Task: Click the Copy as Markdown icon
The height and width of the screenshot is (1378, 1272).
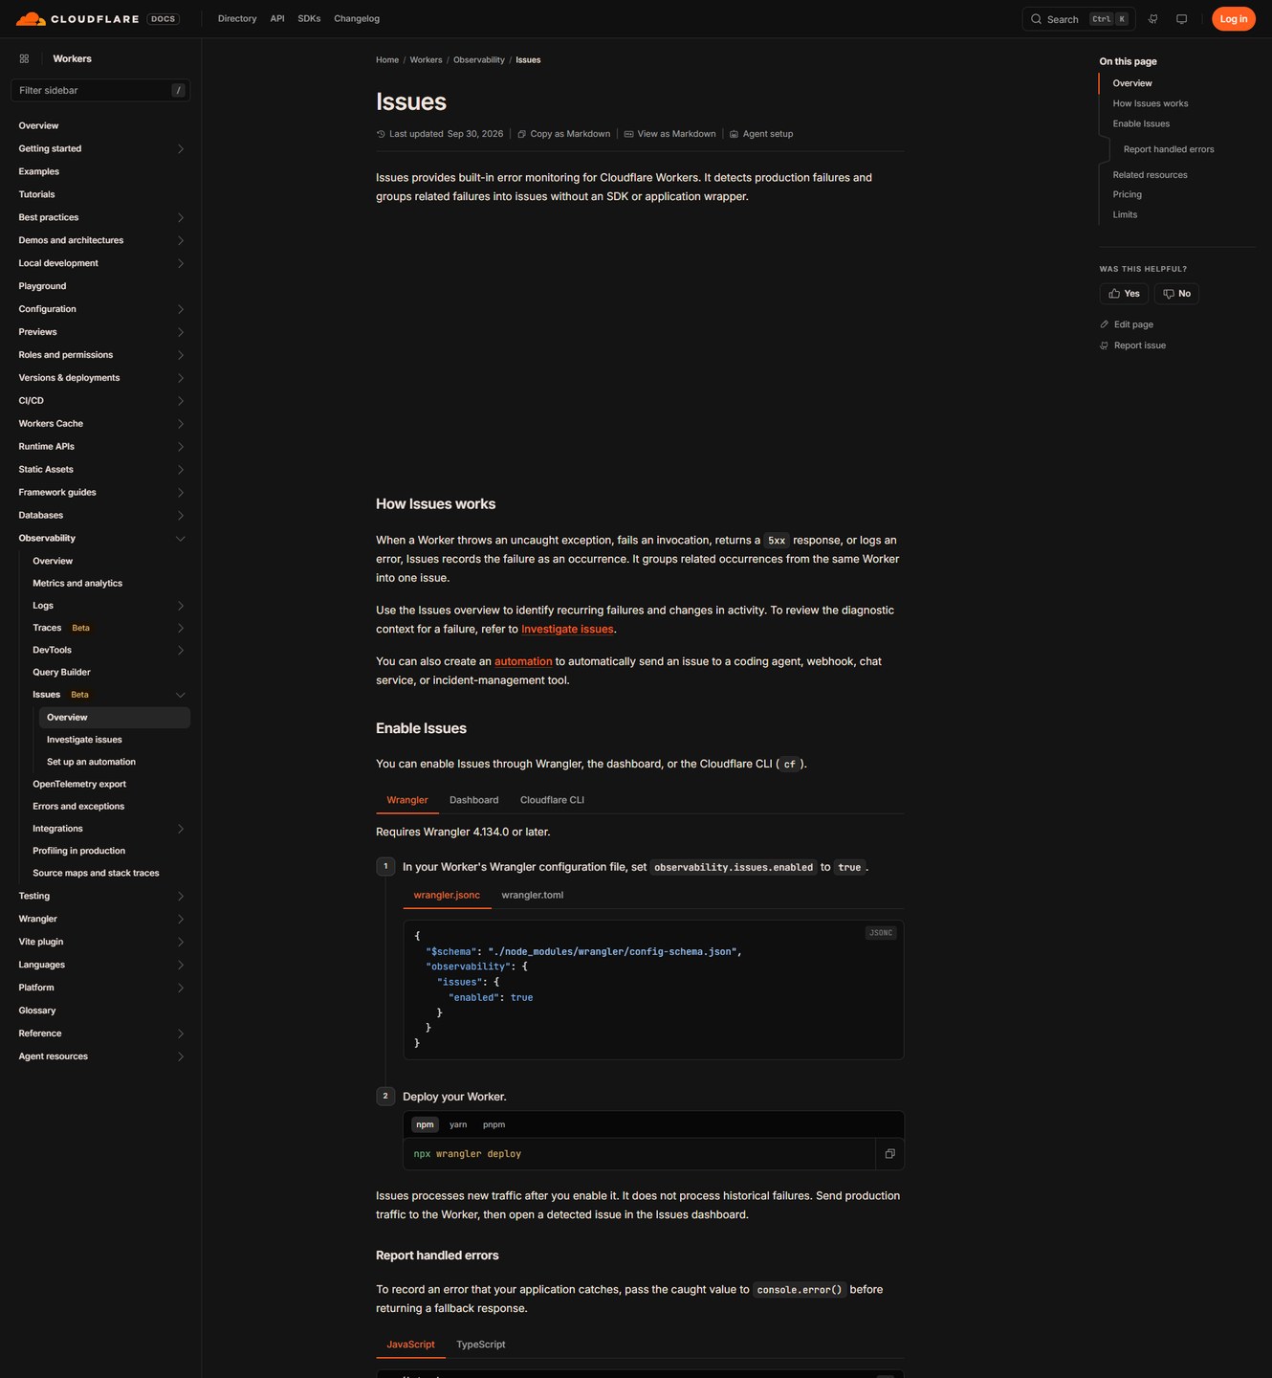Action: pos(521,134)
